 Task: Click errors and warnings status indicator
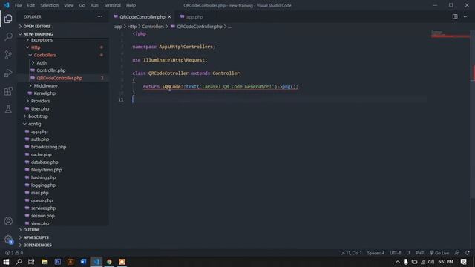pyautogui.click(x=14, y=253)
